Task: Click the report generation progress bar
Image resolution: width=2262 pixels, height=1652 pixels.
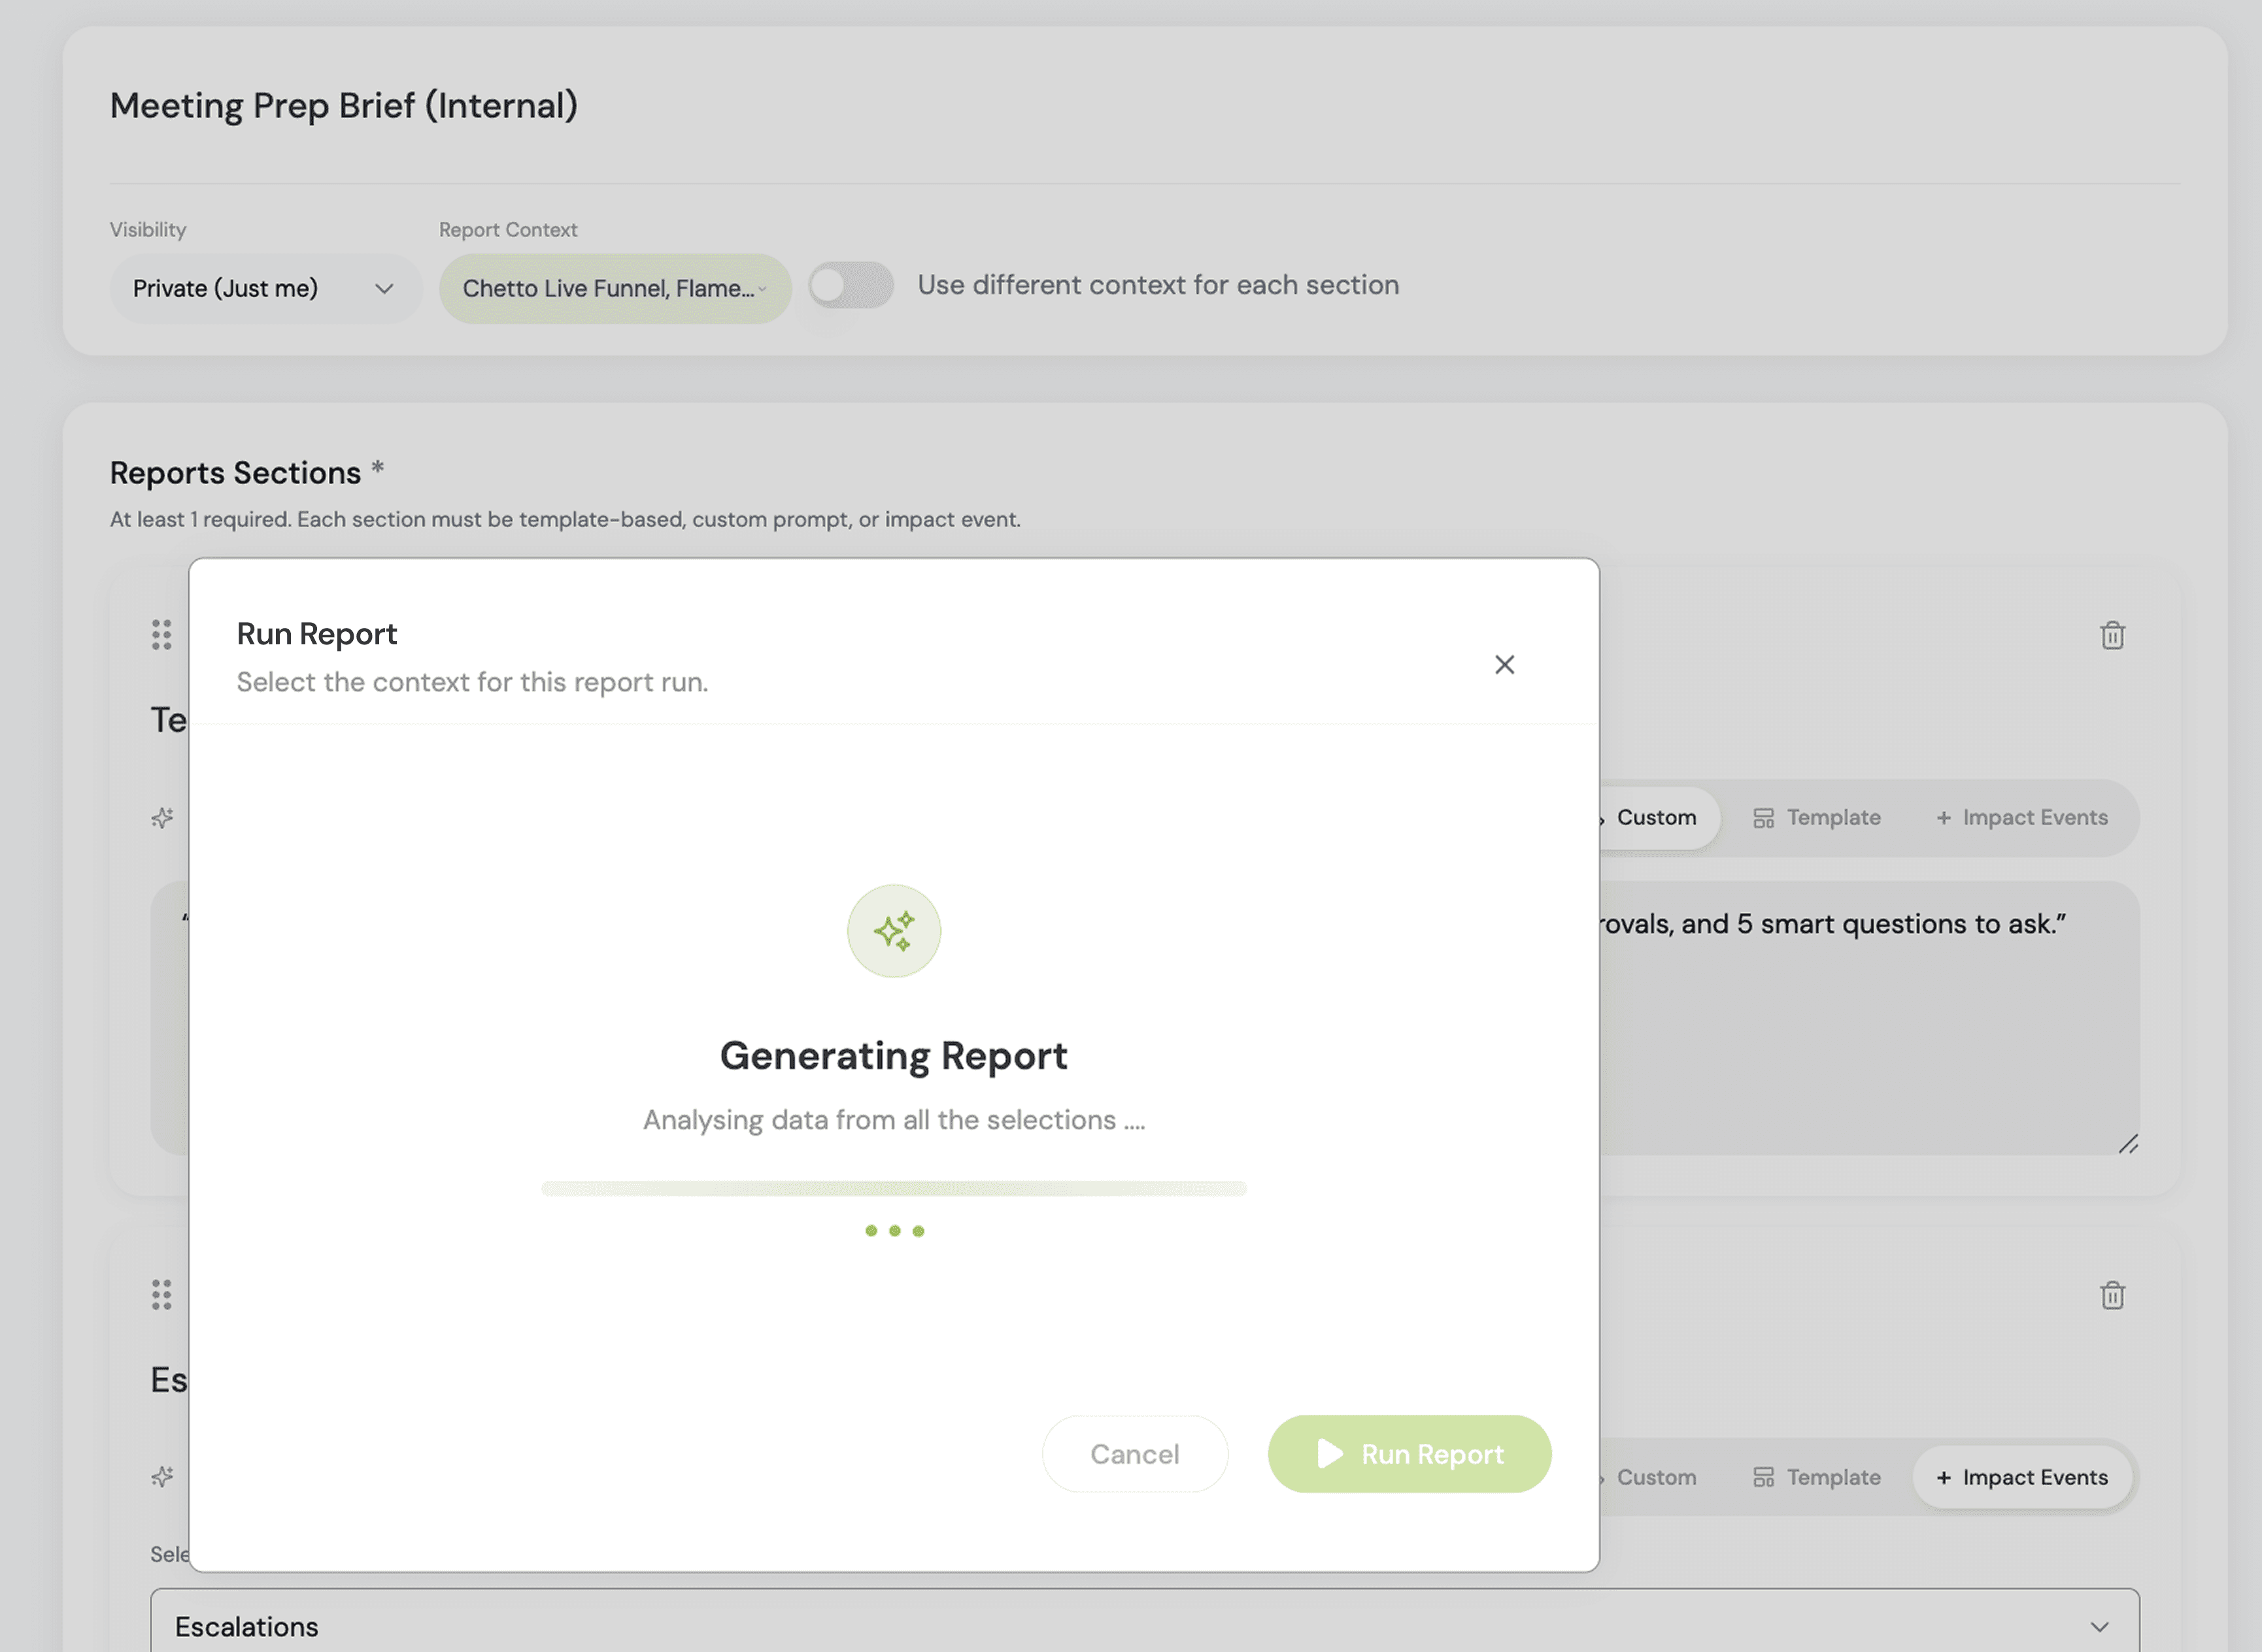Action: coord(894,1188)
